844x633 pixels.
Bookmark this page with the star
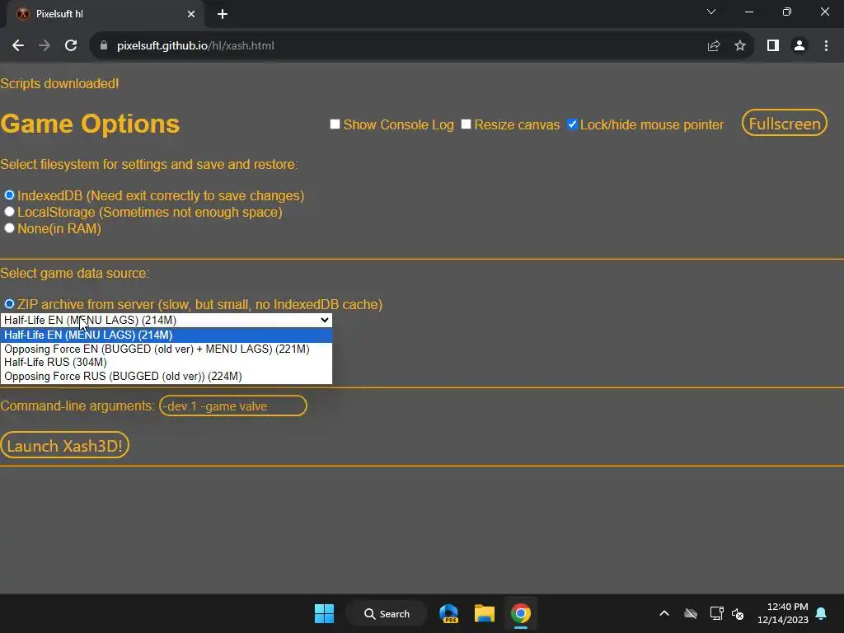740,46
